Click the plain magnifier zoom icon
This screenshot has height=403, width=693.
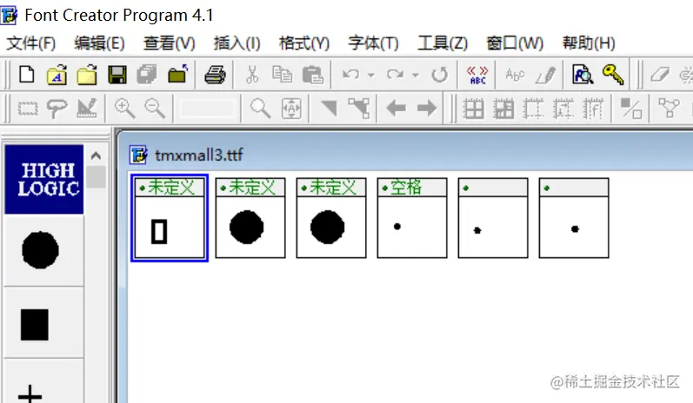[x=260, y=109]
